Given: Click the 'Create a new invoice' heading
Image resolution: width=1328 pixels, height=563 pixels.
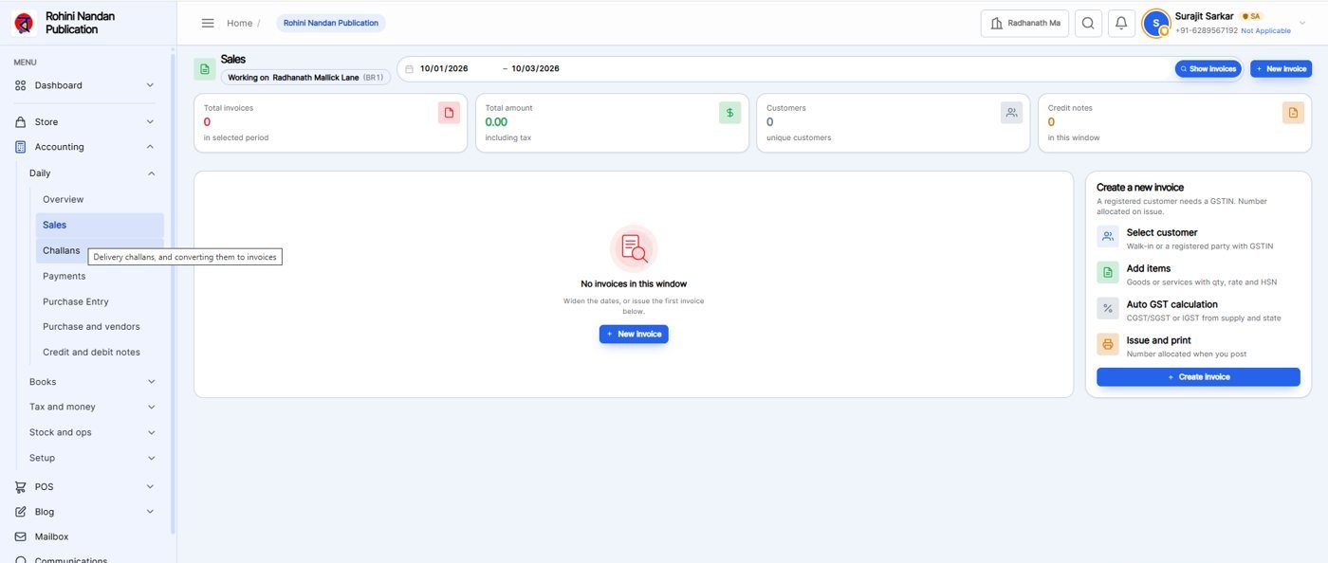Looking at the screenshot, I should tap(1140, 188).
